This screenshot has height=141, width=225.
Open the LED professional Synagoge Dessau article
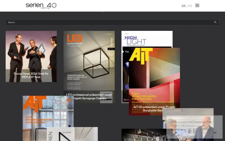click(89, 67)
